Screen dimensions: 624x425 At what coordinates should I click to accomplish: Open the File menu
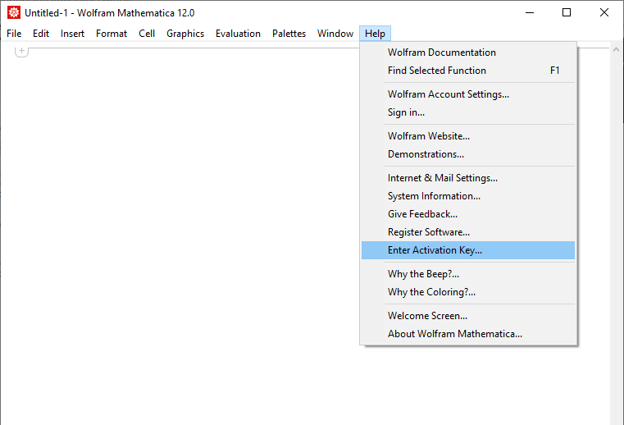(x=14, y=34)
